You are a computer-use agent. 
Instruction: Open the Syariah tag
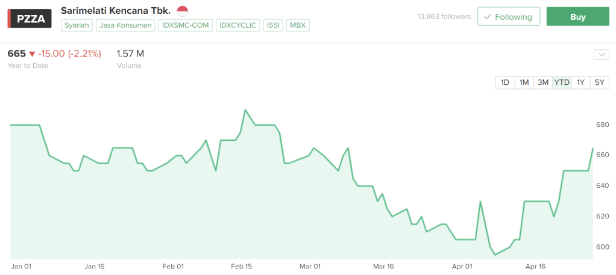(x=77, y=25)
